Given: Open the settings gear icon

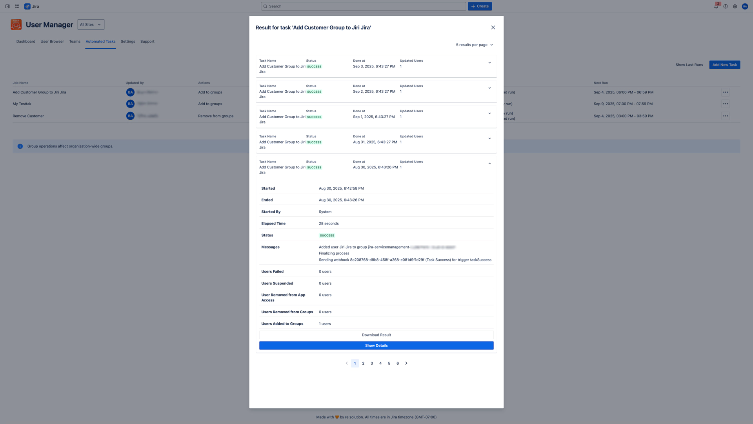Looking at the screenshot, I should (x=735, y=6).
